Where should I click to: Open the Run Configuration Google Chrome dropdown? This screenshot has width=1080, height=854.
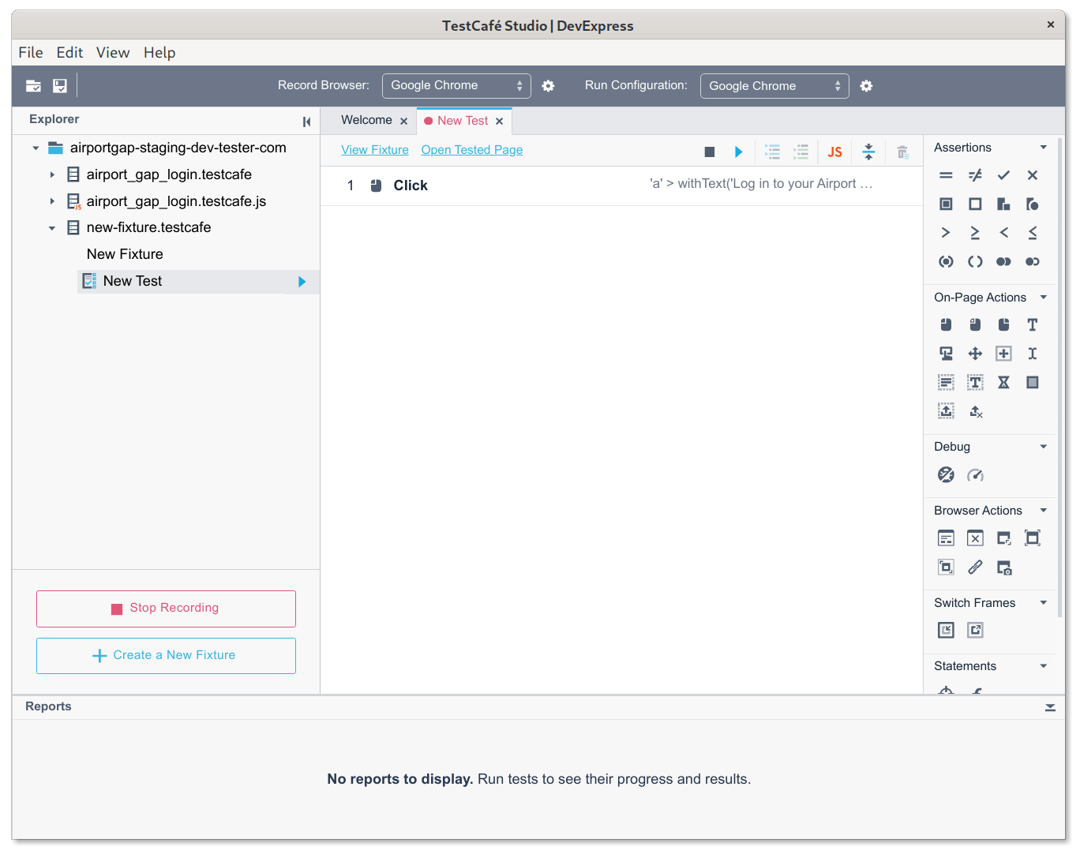[774, 86]
